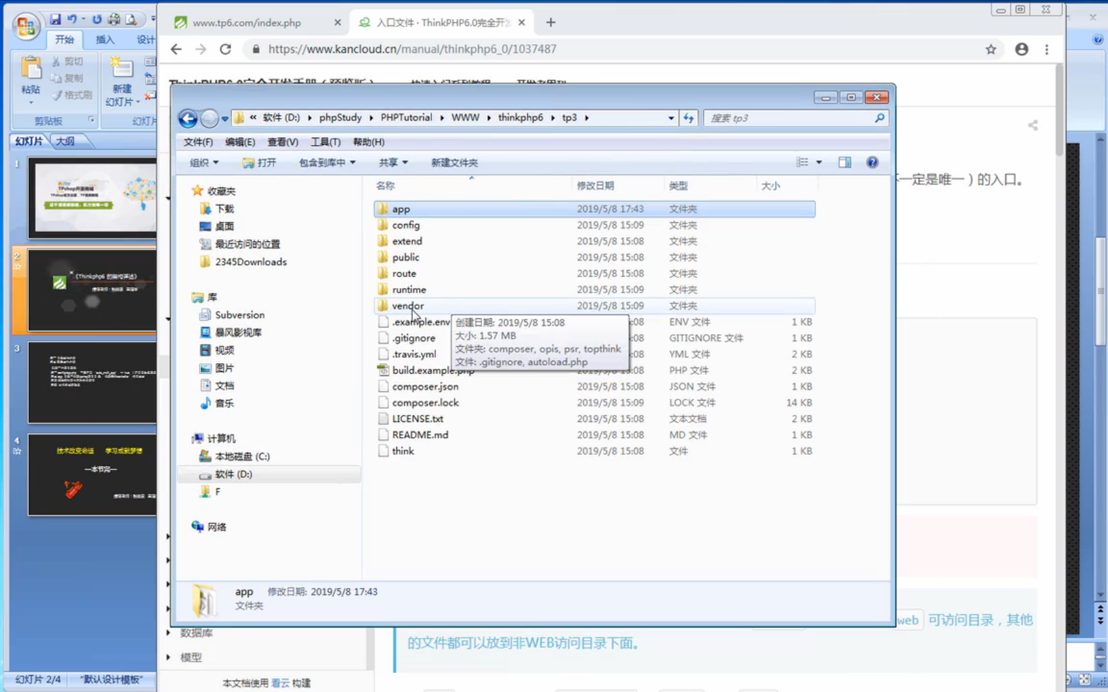The height and width of the screenshot is (692, 1108).
Task: Click the New folder (新建文件夹) button
Action: point(454,163)
